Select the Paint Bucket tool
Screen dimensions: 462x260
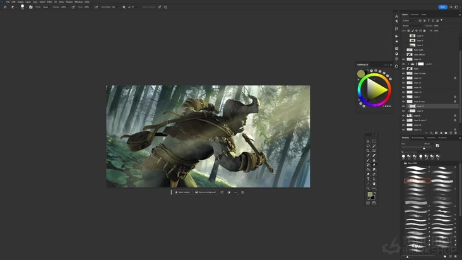[x=368, y=170]
